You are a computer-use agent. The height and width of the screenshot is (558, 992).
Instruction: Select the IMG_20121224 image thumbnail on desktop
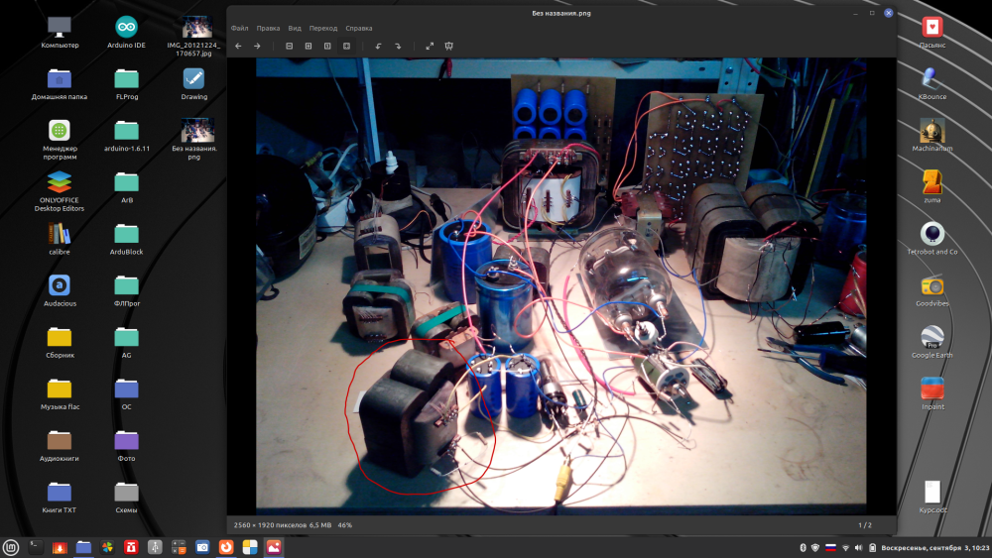[x=195, y=28]
